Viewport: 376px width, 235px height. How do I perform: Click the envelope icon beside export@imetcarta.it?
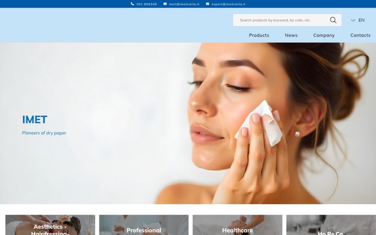pos(207,4)
